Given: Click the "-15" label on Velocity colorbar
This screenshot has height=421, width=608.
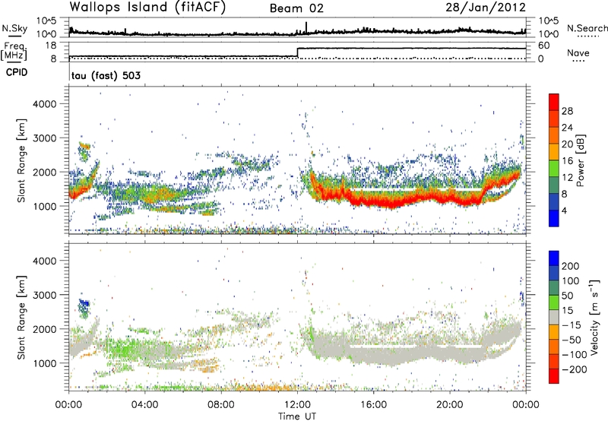Looking at the screenshot, I should click(572, 325).
